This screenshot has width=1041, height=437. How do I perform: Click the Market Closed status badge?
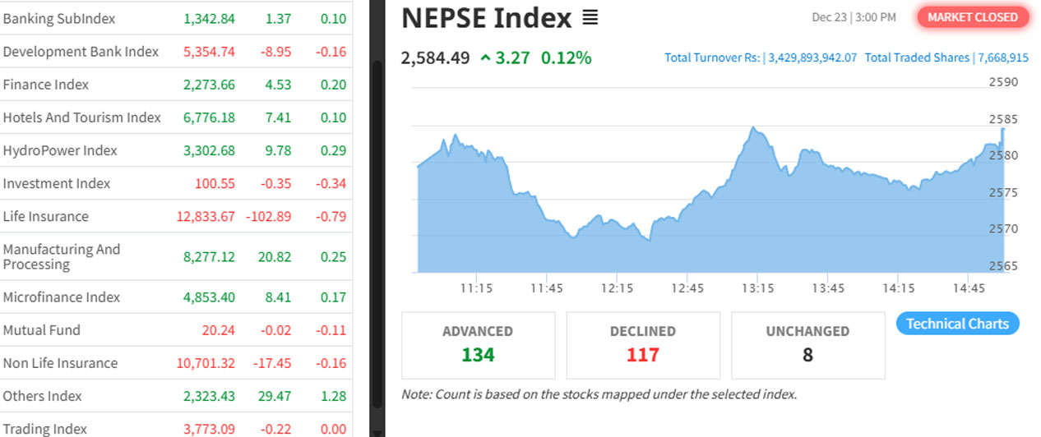[972, 17]
